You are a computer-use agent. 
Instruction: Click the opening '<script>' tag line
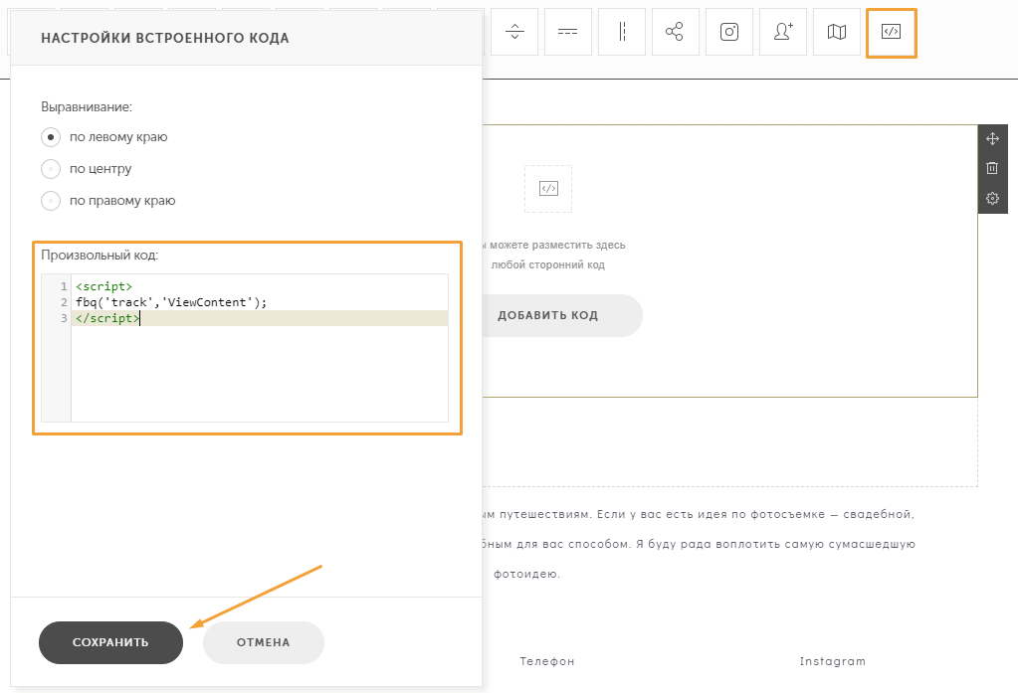pyautogui.click(x=103, y=286)
